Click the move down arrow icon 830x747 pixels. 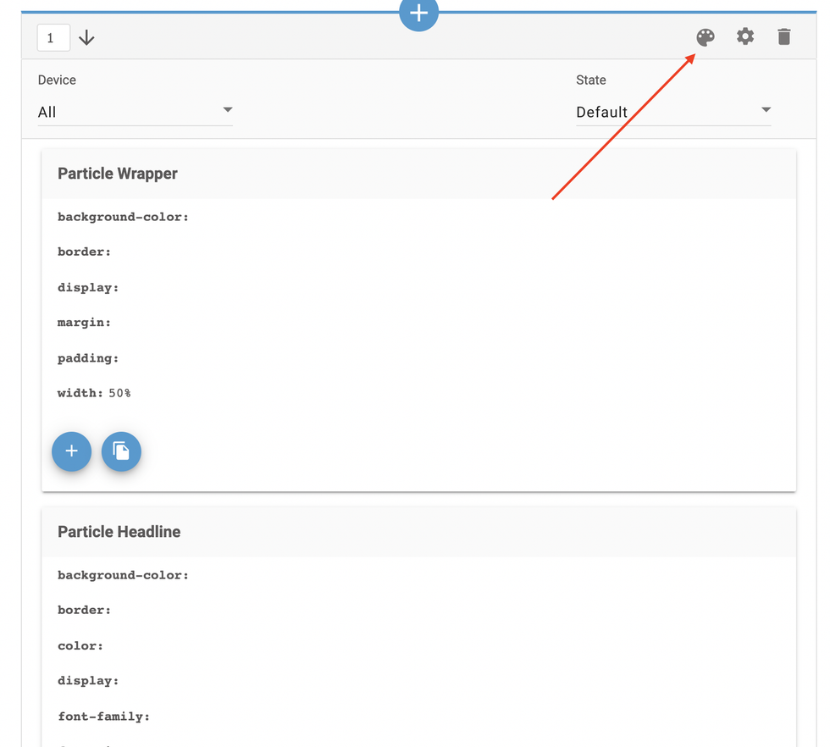click(86, 38)
